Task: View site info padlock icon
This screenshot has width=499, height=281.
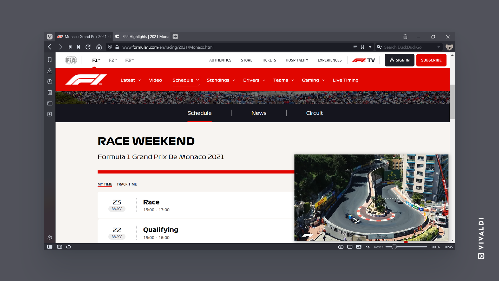Action: click(x=117, y=47)
